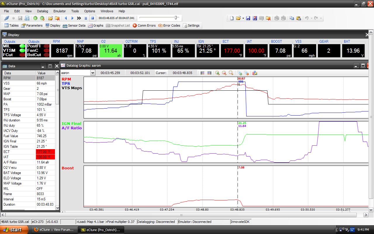
Task: Open the Options menu
Action: pyautogui.click(x=90, y=11)
